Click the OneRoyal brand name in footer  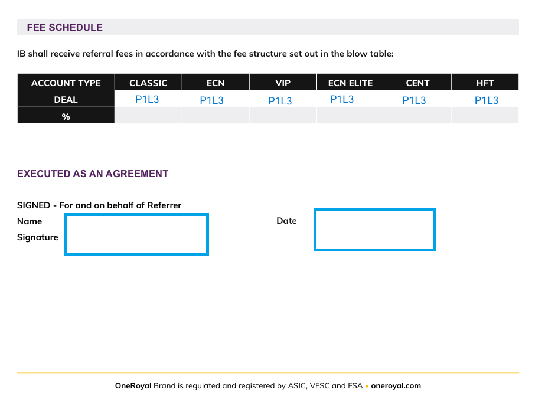[133, 386]
